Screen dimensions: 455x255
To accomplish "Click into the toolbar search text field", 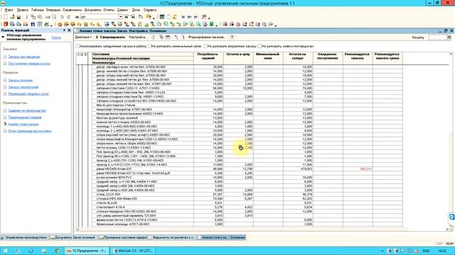I will (100, 17).
